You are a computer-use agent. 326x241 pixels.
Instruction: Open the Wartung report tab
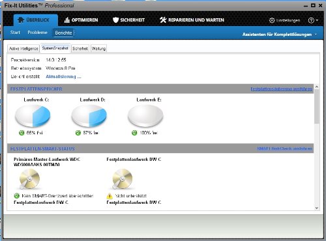click(98, 49)
